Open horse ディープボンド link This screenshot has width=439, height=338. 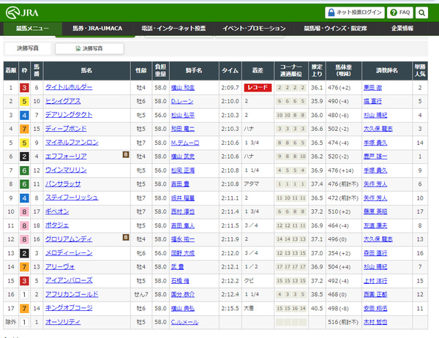click(x=66, y=129)
